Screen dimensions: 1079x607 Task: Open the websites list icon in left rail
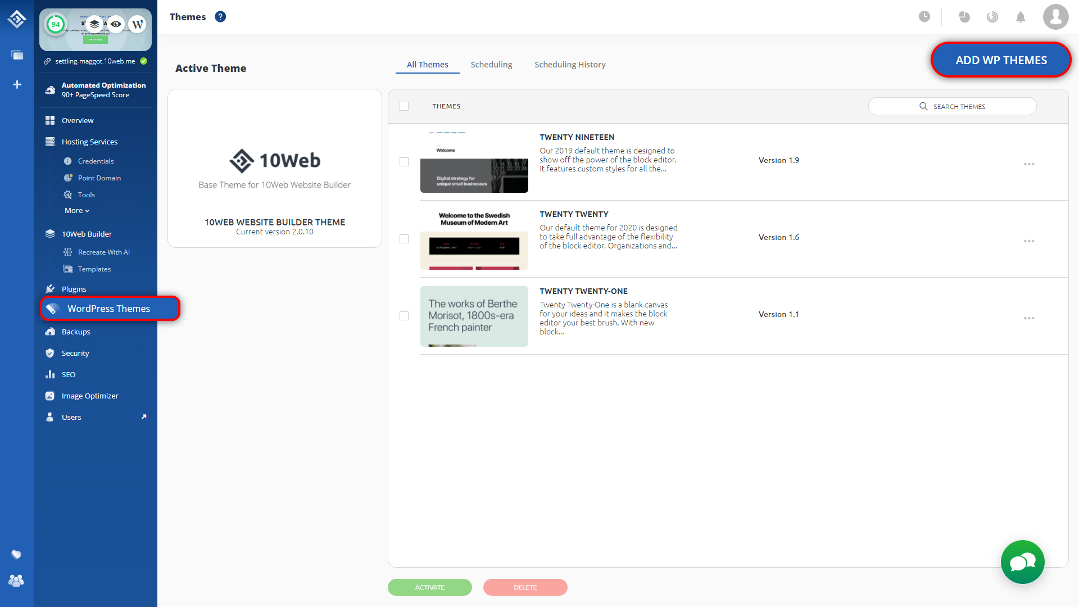click(17, 55)
